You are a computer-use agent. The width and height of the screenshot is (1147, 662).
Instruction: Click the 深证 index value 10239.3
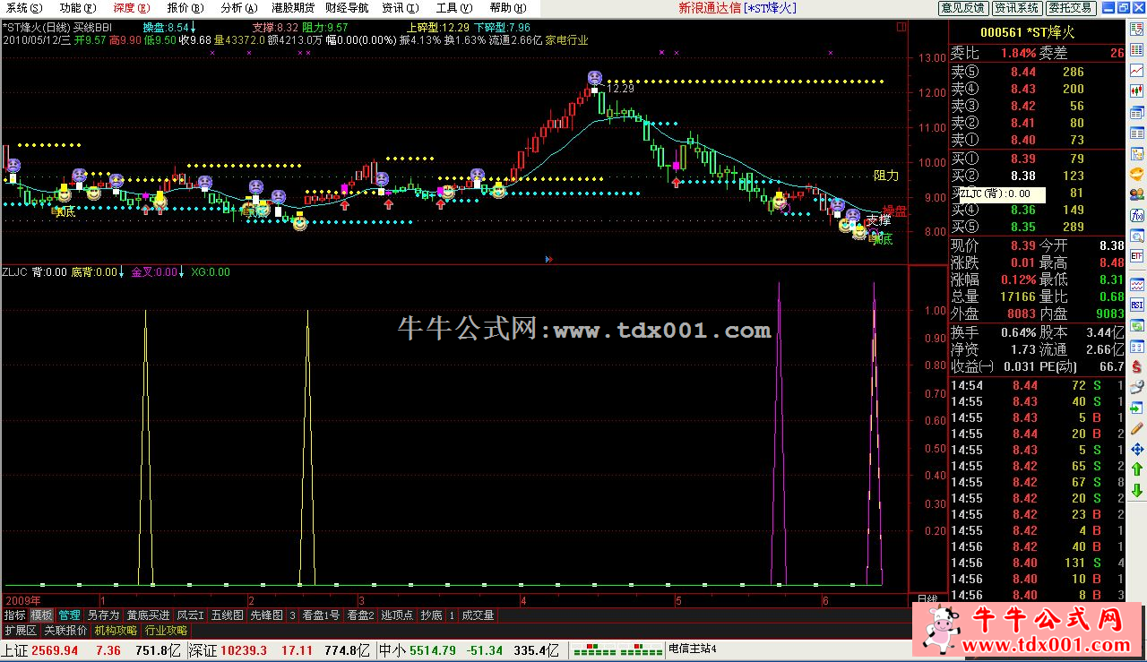244,650
